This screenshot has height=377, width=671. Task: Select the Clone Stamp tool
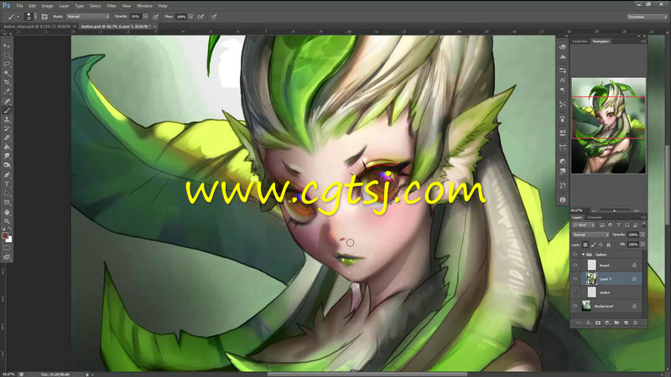pos(7,120)
